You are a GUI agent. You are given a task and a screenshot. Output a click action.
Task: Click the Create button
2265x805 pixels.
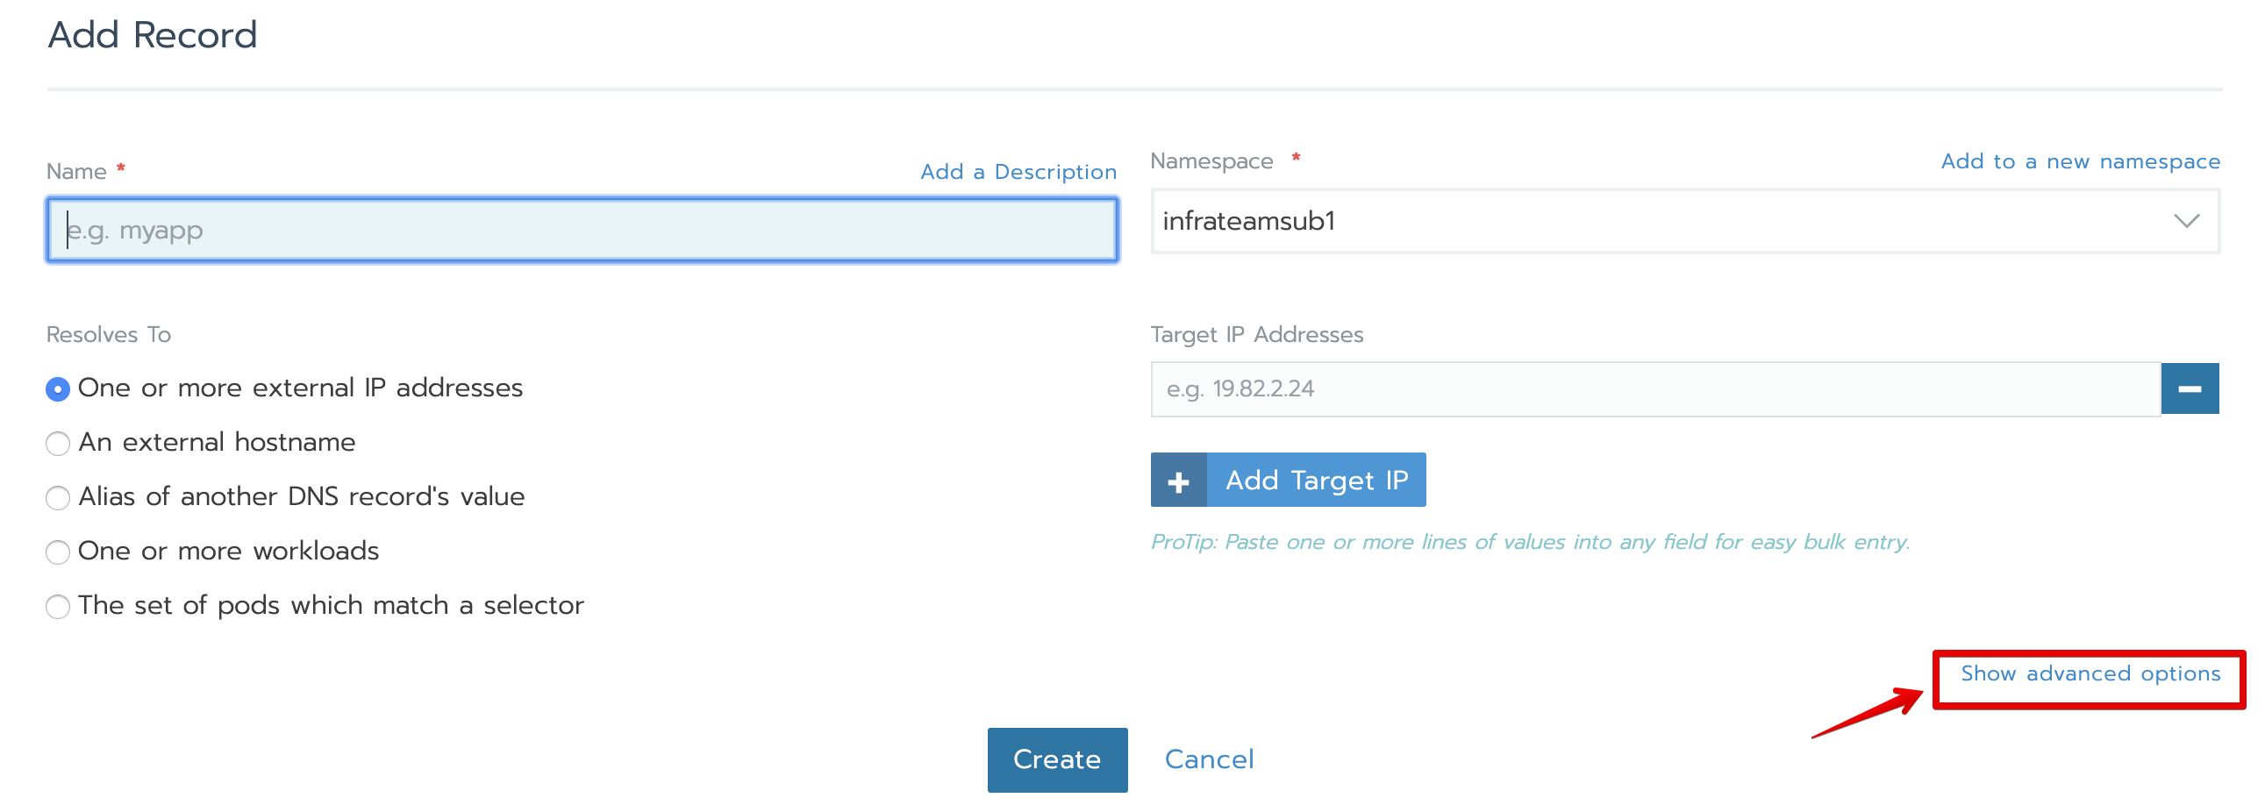(x=1056, y=759)
